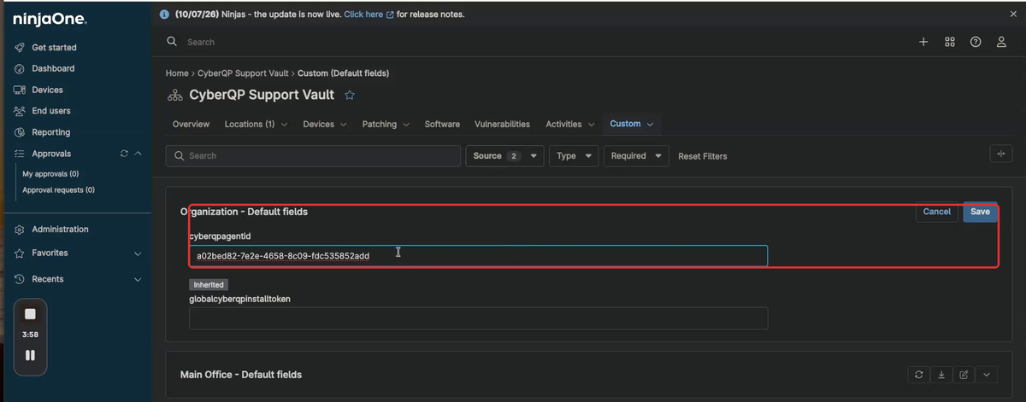The image size is (1026, 402).
Task: Expand the Main Office section chevron
Action: 986,374
